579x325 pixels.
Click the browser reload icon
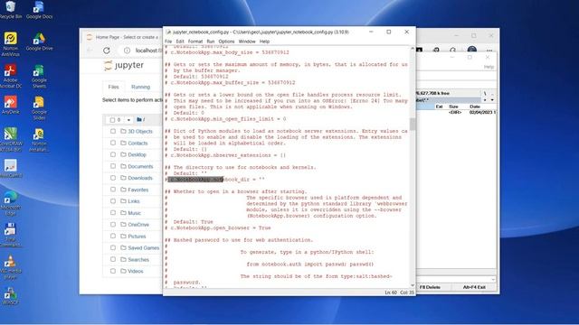tap(107, 51)
